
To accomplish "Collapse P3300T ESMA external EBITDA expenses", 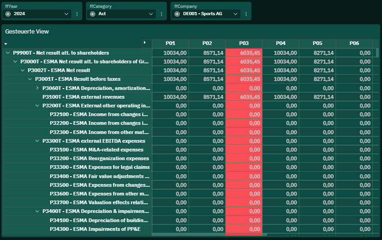I will click(37, 141).
